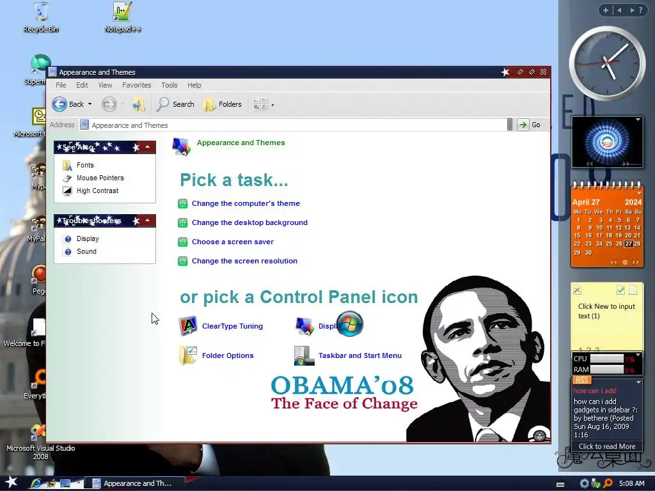The width and height of the screenshot is (655, 491).
Task: Create a new sticky note page
Action: click(633, 290)
